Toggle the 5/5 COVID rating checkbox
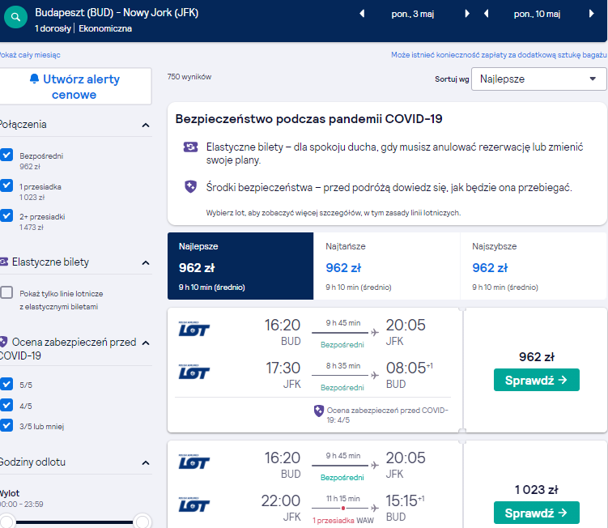Screen dimensions: 608x528 (x=6, y=384)
